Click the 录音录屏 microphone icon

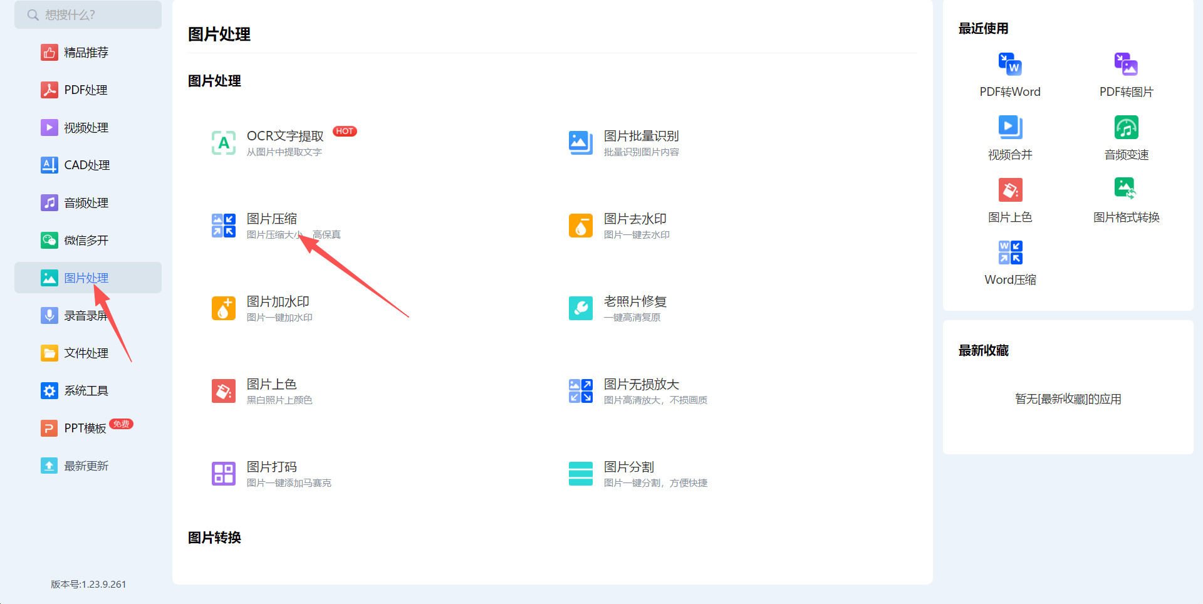[49, 316]
